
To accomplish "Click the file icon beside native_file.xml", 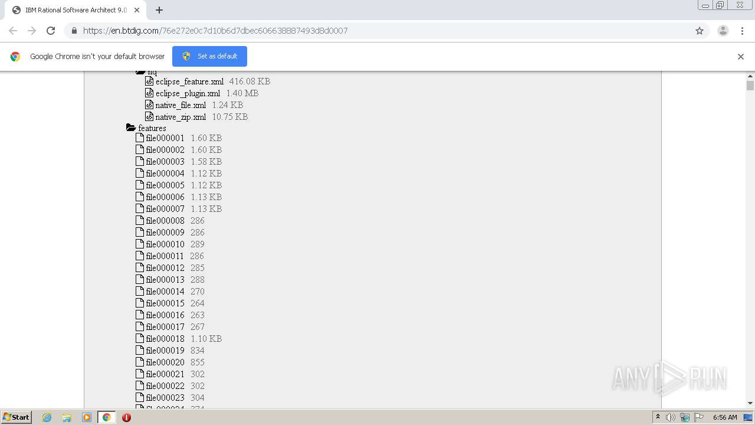I will pos(149,105).
